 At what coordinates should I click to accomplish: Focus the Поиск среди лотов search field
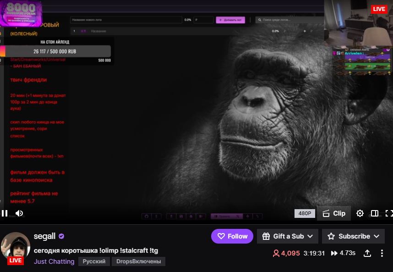(x=289, y=20)
